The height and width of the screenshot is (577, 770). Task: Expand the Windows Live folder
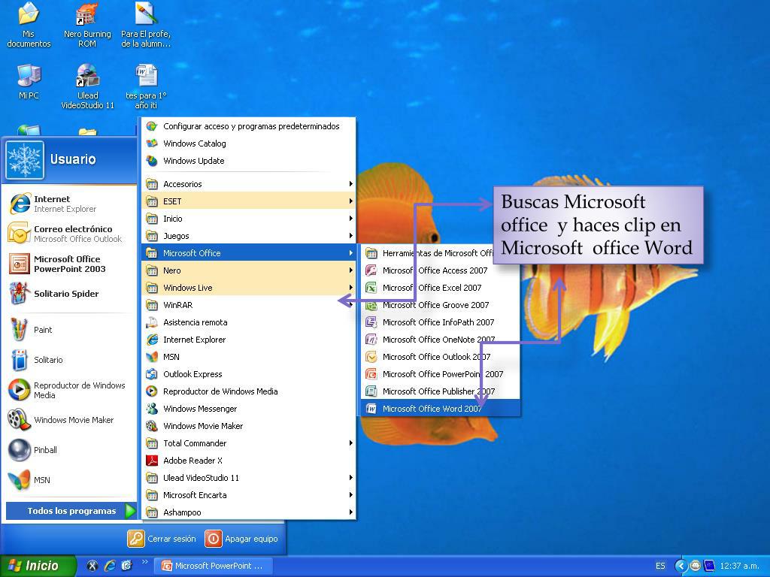coord(248,288)
